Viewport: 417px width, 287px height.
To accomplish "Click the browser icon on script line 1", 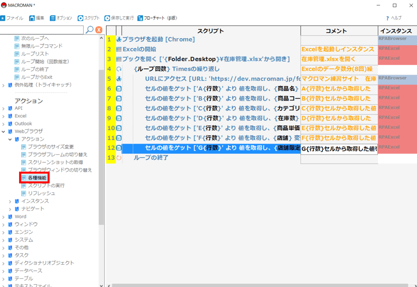I will coord(119,39).
